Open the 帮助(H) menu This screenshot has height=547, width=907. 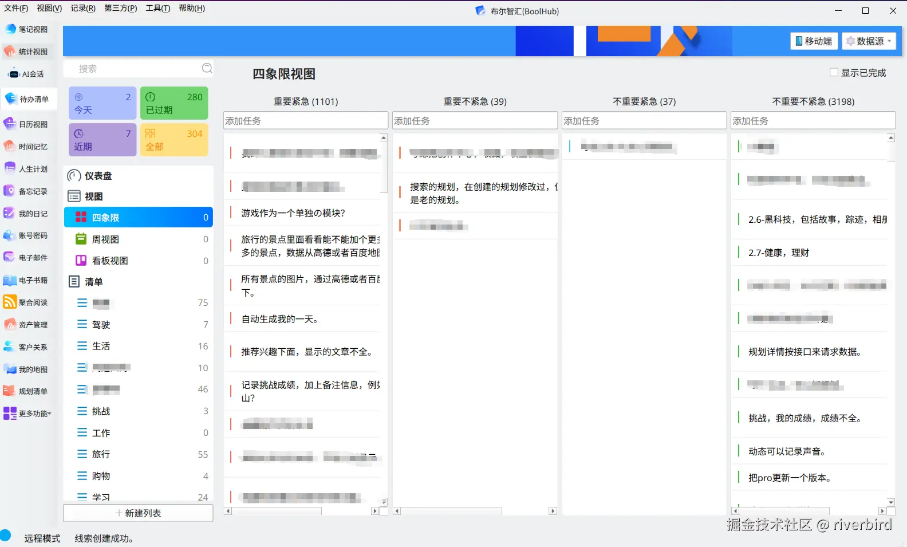[192, 8]
